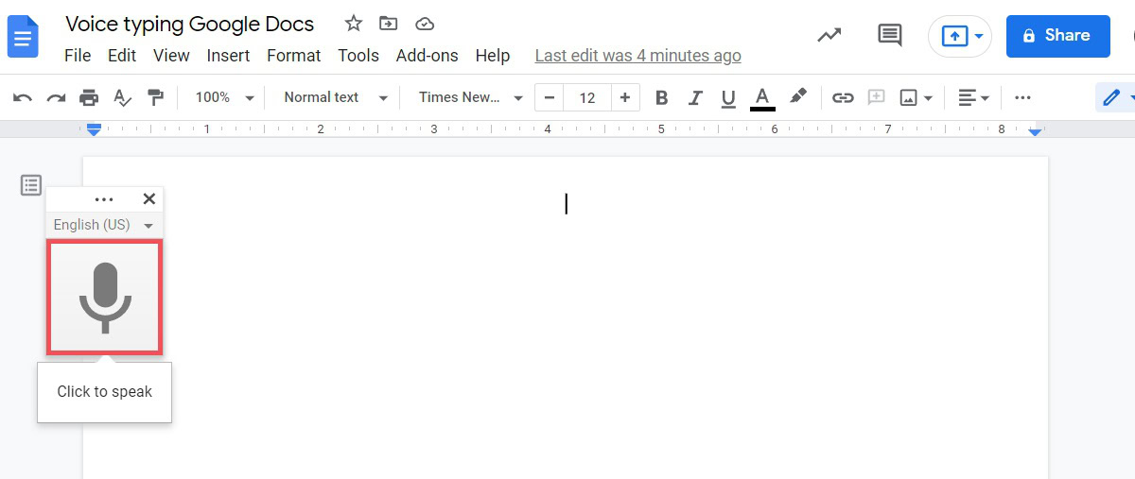1135x479 pixels.
Task: Star the document with the star icon
Action: 353,24
